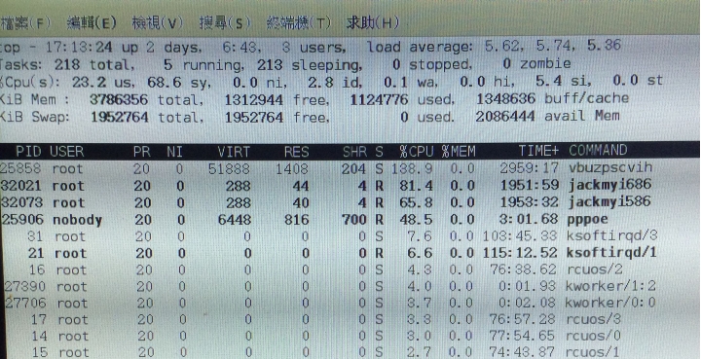Open the 編輯(E) menu
This screenshot has width=701, height=359.
point(92,22)
